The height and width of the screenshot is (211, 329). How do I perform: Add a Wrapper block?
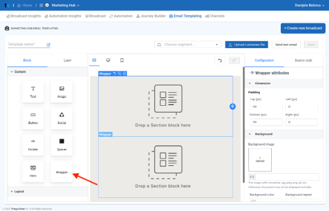tap(62, 171)
